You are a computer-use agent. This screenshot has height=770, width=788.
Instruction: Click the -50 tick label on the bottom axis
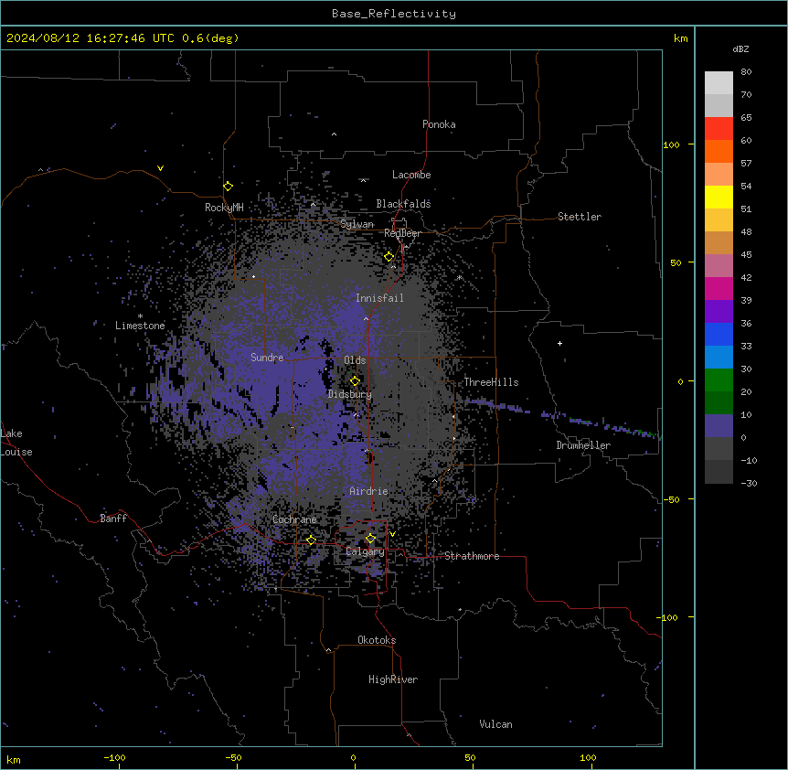(233, 757)
